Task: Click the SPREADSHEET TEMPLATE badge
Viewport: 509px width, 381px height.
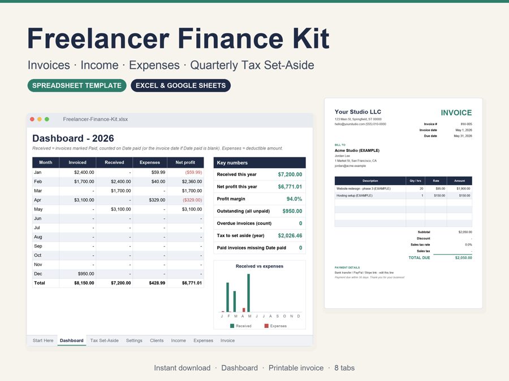Action: 77,86
